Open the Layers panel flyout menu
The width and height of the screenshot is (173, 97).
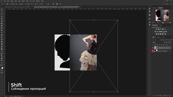pos(172,37)
